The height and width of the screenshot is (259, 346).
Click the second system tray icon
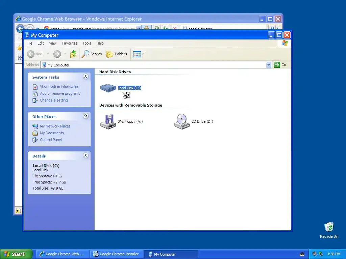[321, 254]
